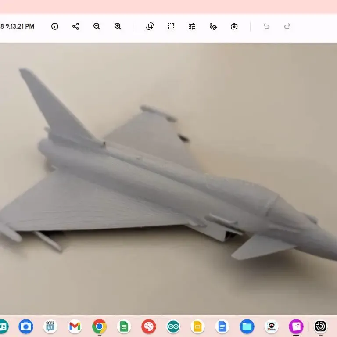Click the filename text ending 9.13.21 PM
This screenshot has height=337, width=337.
click(17, 26)
